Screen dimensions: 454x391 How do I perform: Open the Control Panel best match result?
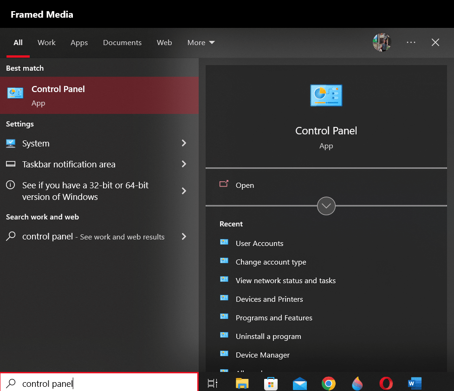[99, 95]
